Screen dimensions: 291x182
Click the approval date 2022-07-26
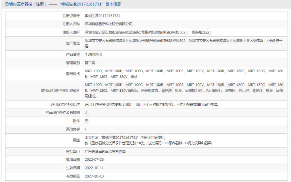[94, 160]
